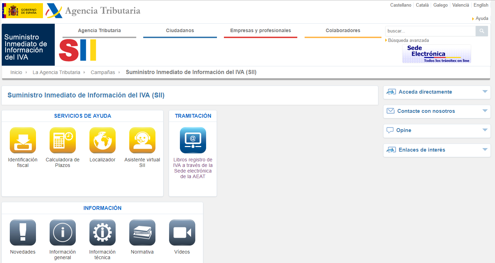
Task: Click the Gobierno de España logo
Action: (x=23, y=10)
